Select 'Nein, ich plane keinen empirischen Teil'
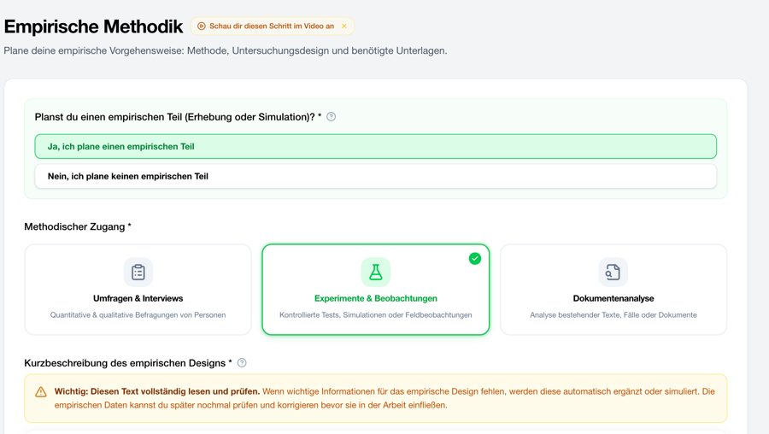769x434 pixels. coord(376,176)
